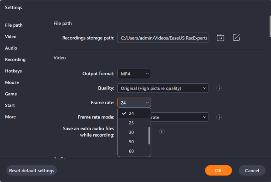The image size is (271, 182).
Task: Expand the Frame rate mode dropdown
Action: 180,117
